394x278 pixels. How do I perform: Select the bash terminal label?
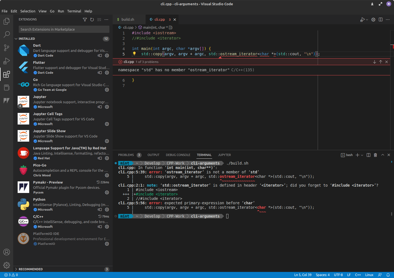coord(347,155)
